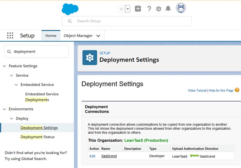Open global actions plus icon

coord(138,9)
